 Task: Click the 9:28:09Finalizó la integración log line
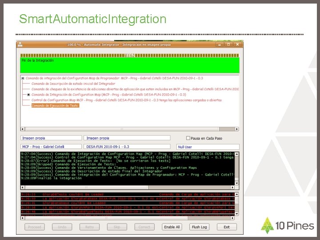pyautogui.click(x=51, y=178)
